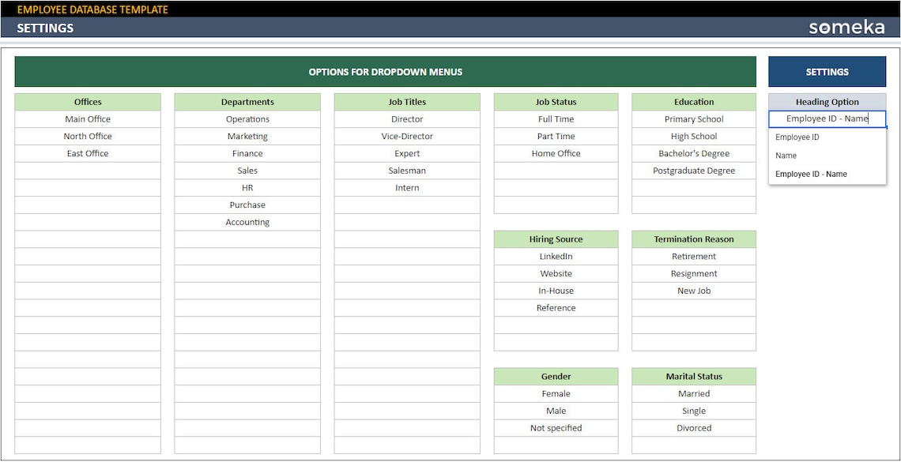Select "Bachelor's Degree" in Education
901x462 pixels.
pos(693,153)
